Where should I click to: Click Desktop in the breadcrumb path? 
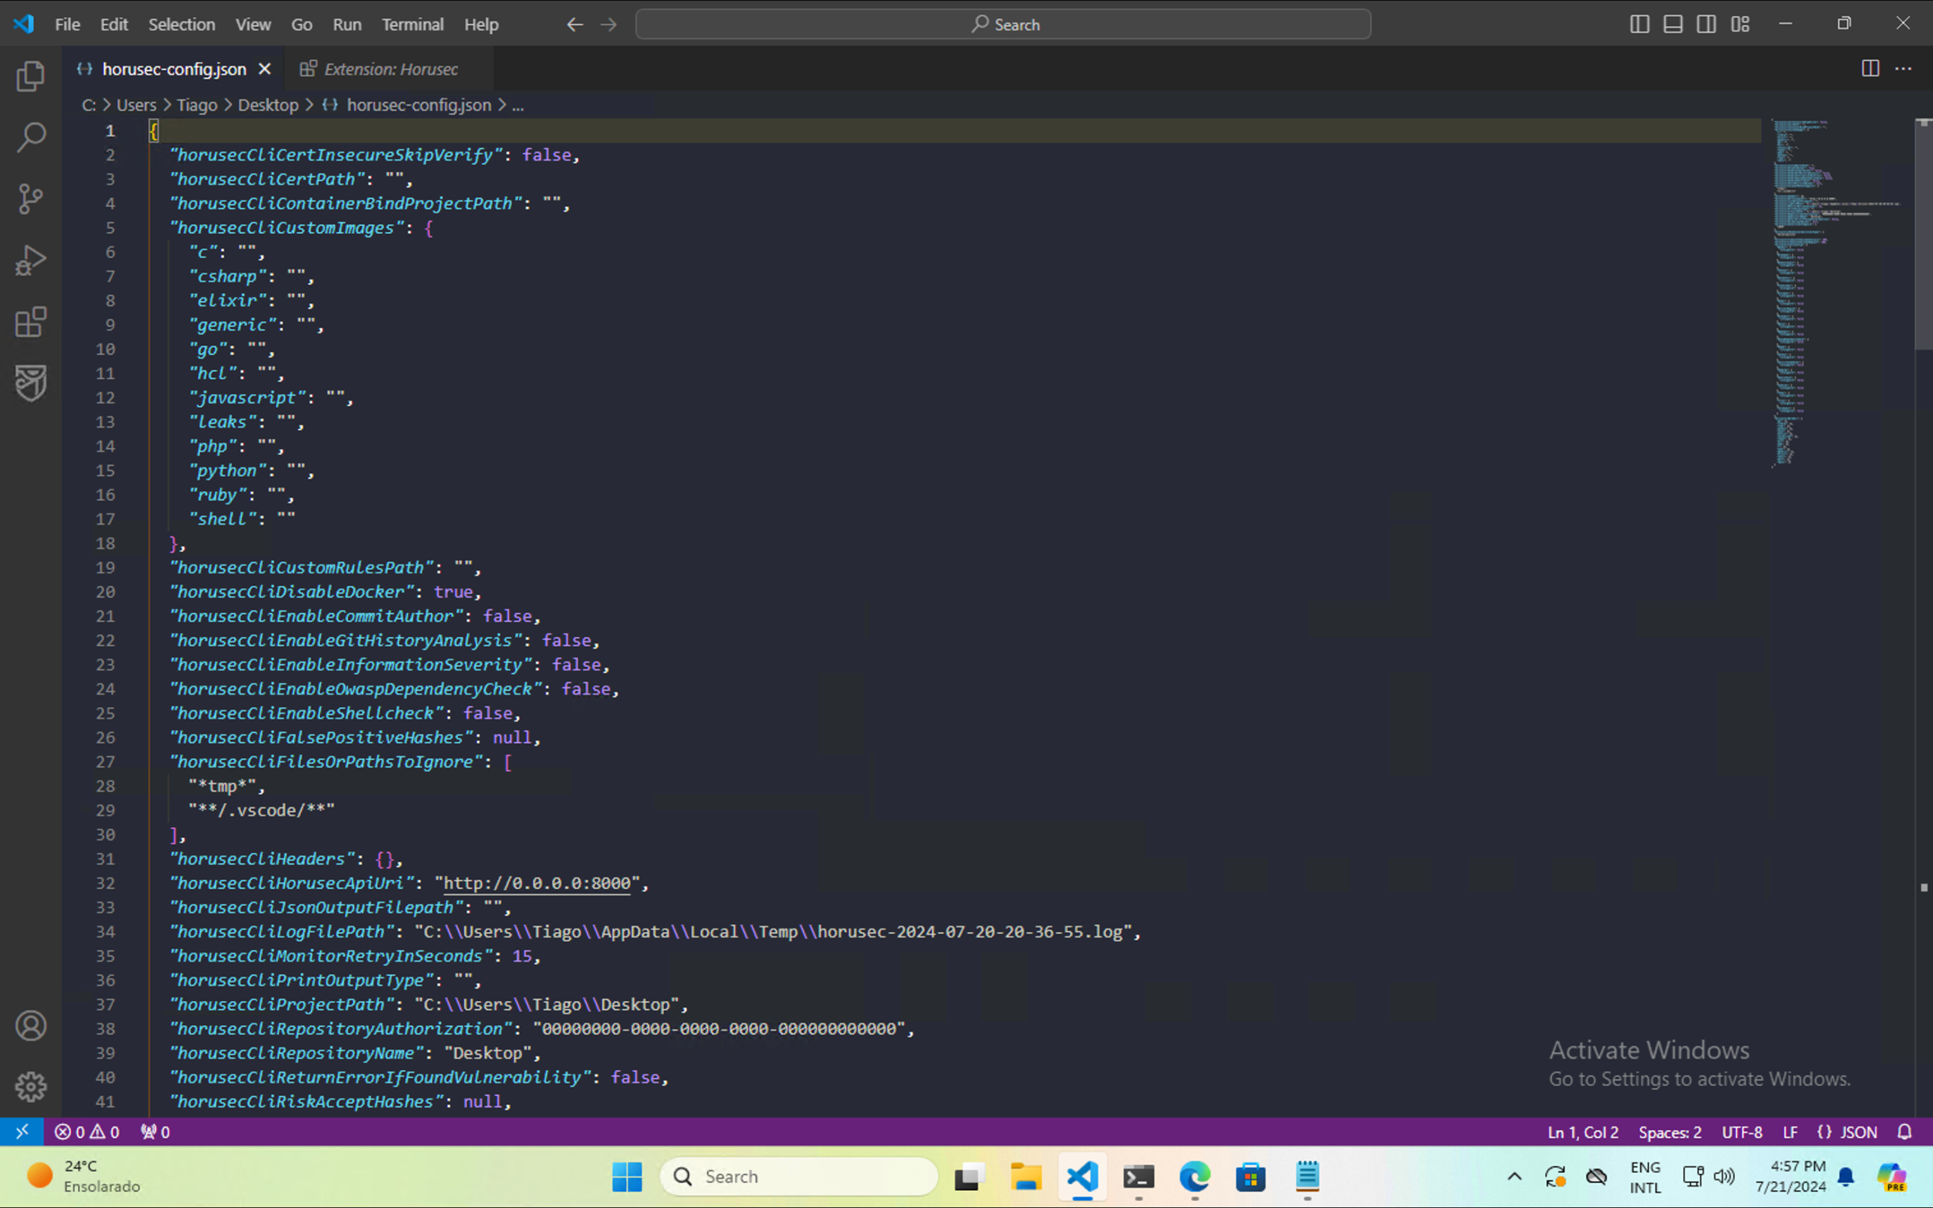pyautogui.click(x=268, y=105)
